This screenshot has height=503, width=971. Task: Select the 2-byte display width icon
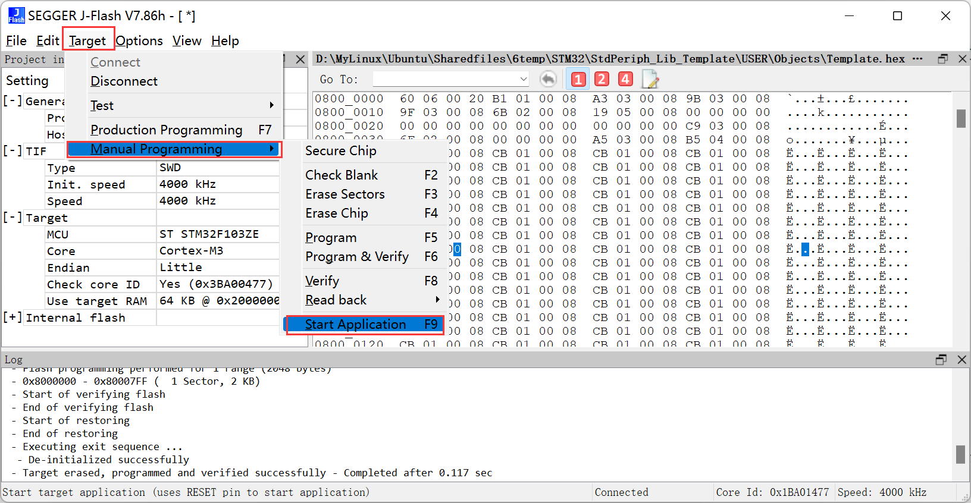pyautogui.click(x=602, y=79)
